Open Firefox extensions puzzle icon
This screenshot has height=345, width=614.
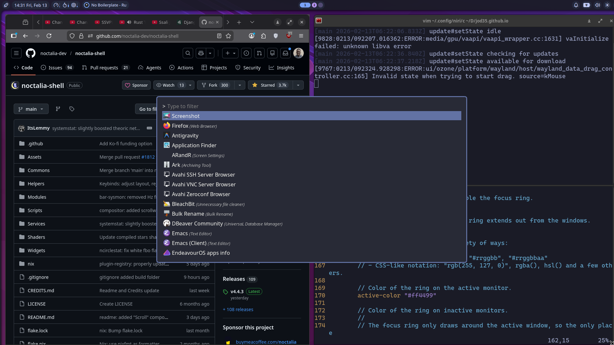pyautogui.click(x=263, y=36)
